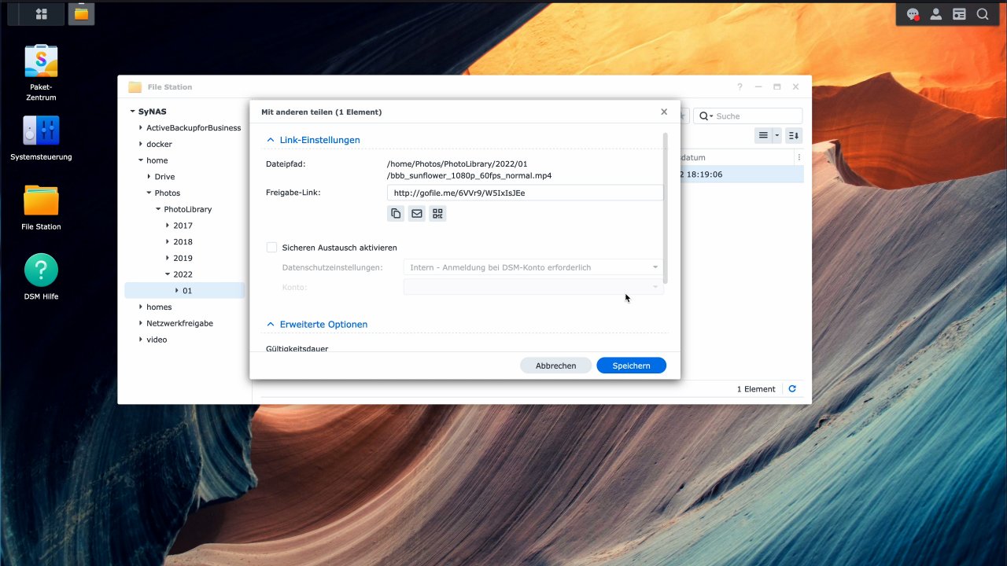Screen dimensions: 1007x566
Task: Maximize the File Station window
Action: [x=777, y=86]
